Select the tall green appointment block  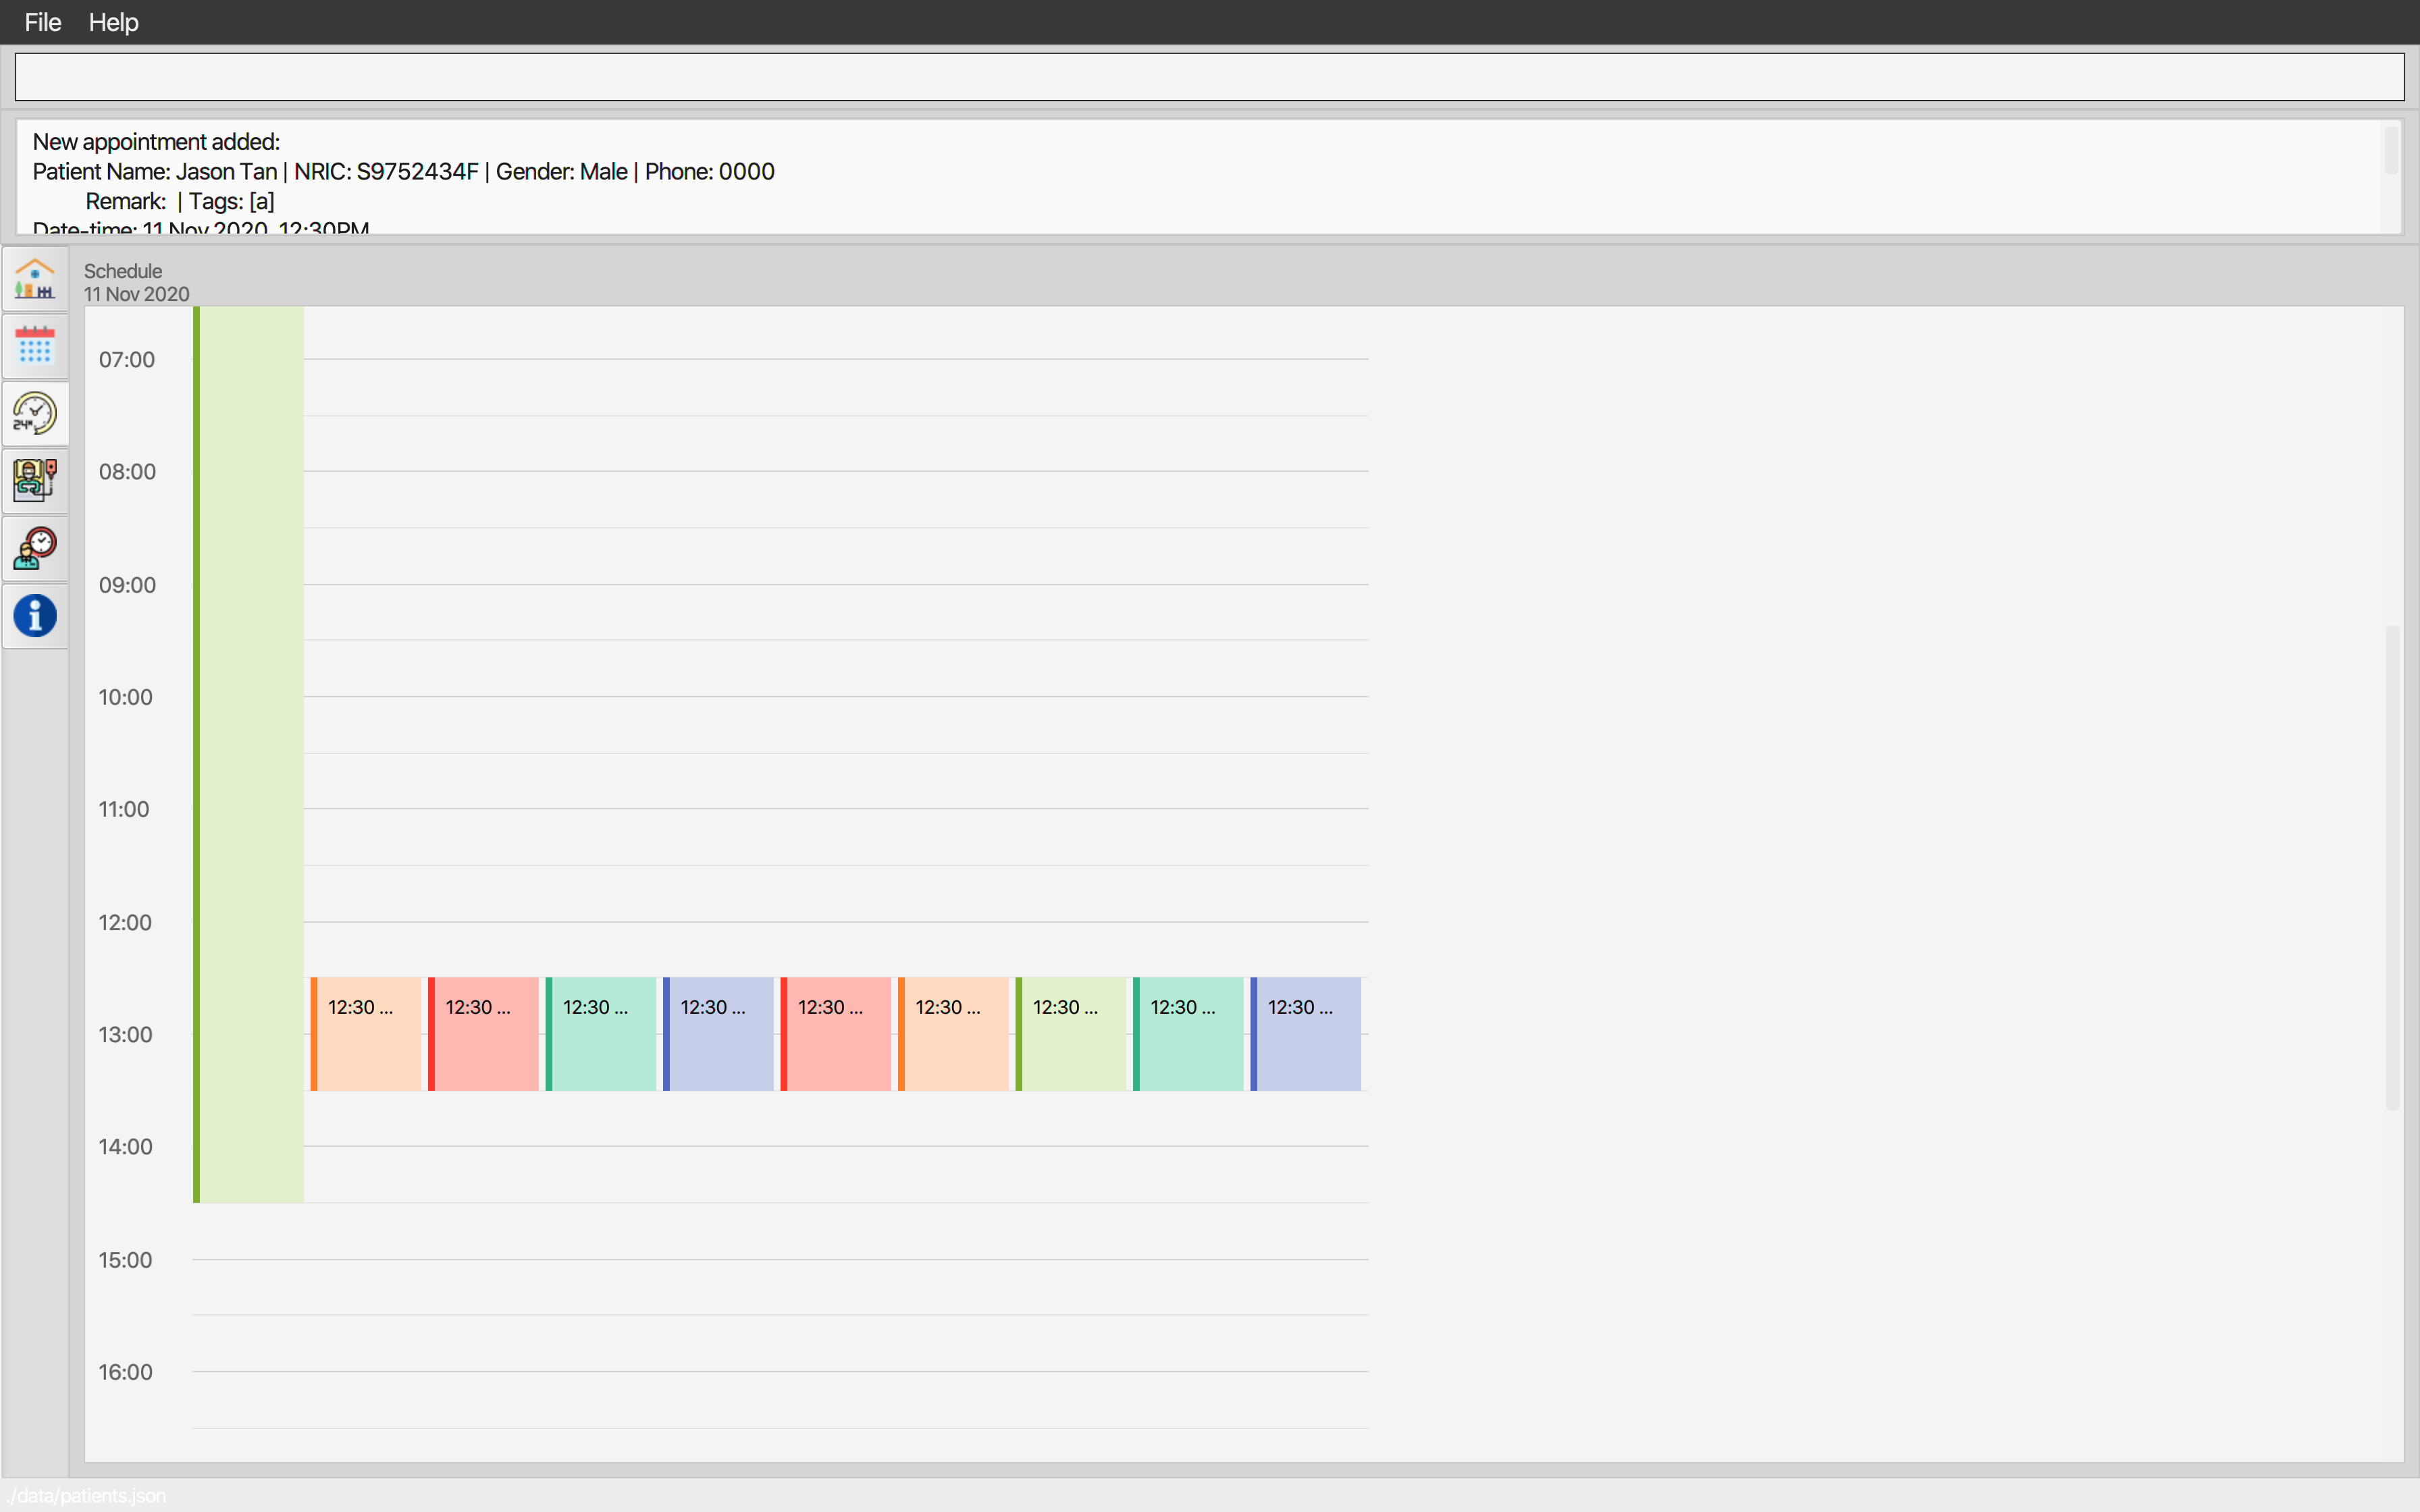point(249,754)
